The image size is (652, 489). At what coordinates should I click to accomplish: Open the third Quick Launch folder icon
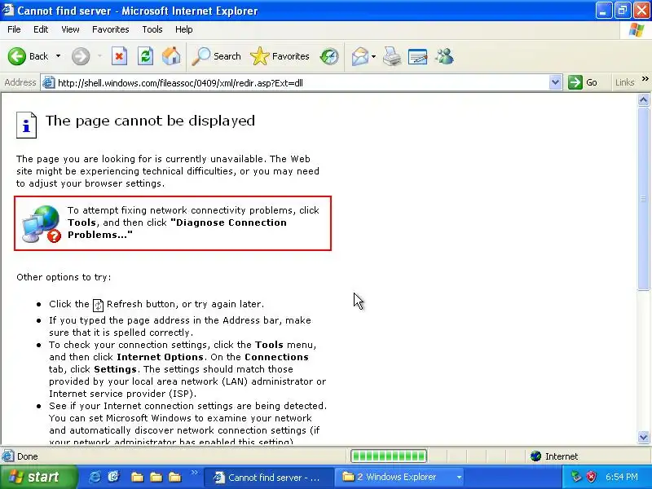(x=175, y=477)
